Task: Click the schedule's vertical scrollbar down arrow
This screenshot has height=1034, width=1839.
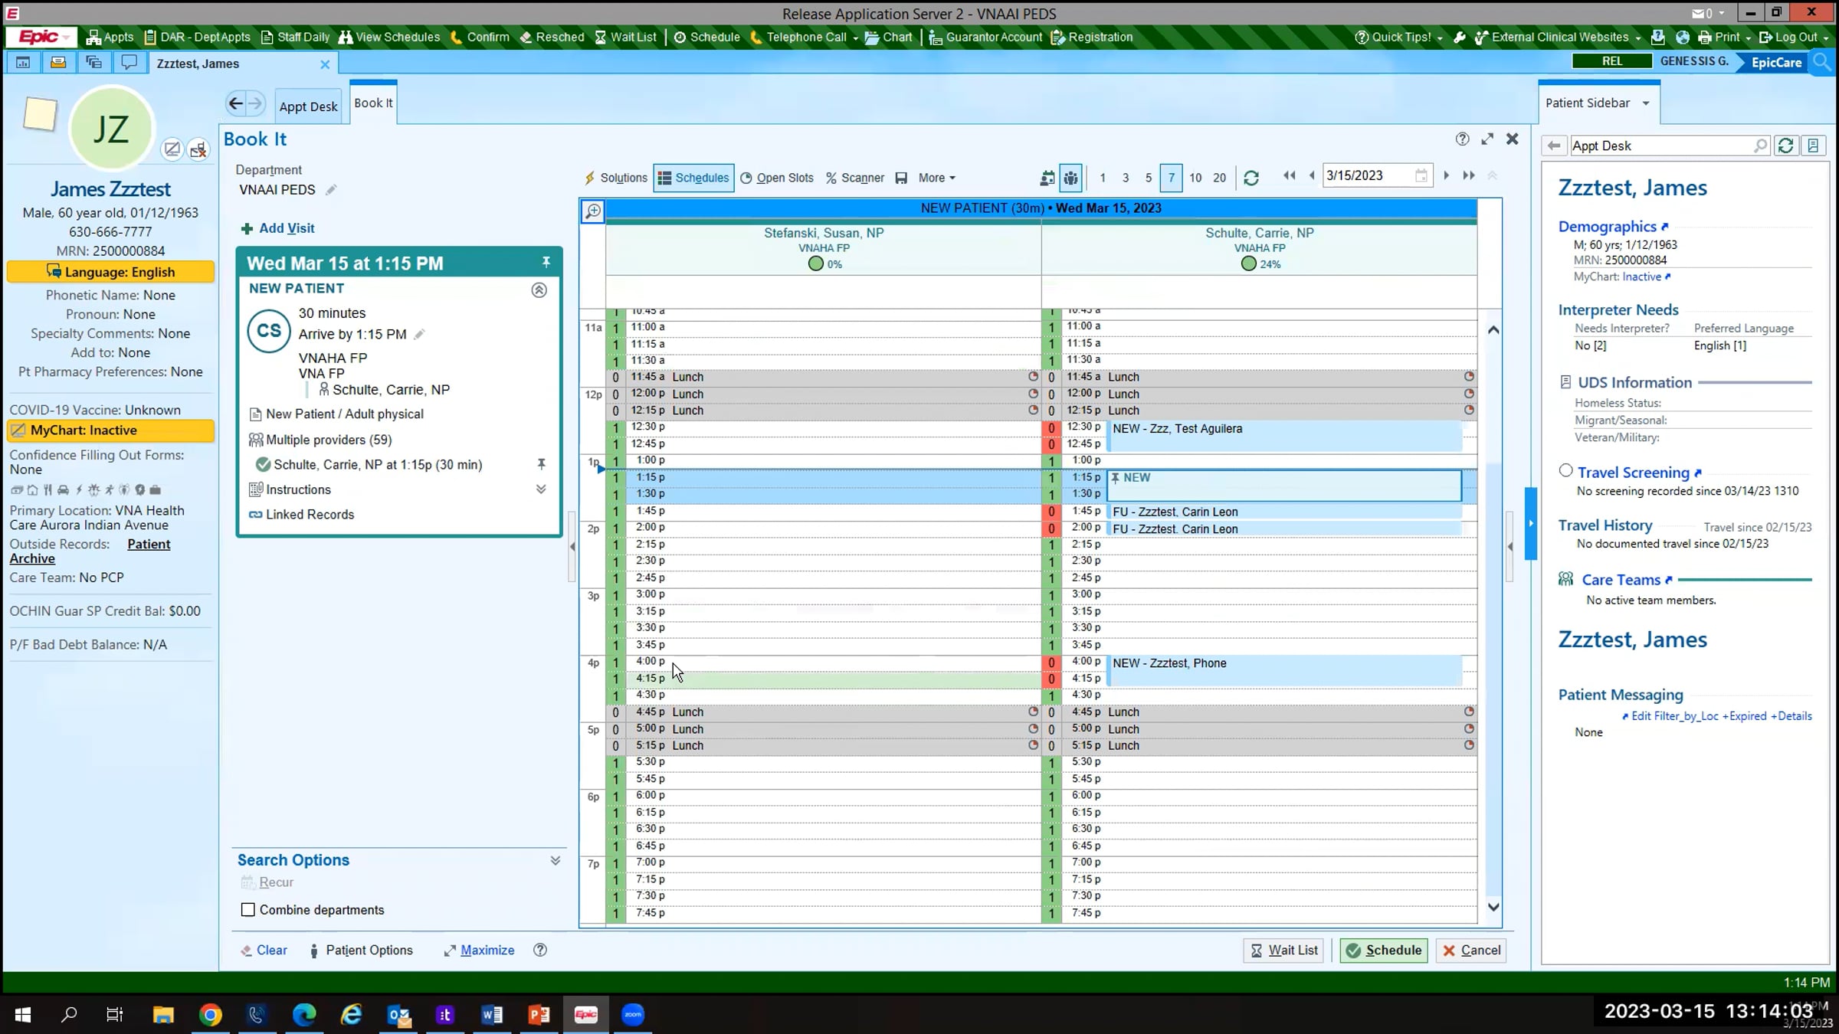Action: (1493, 907)
